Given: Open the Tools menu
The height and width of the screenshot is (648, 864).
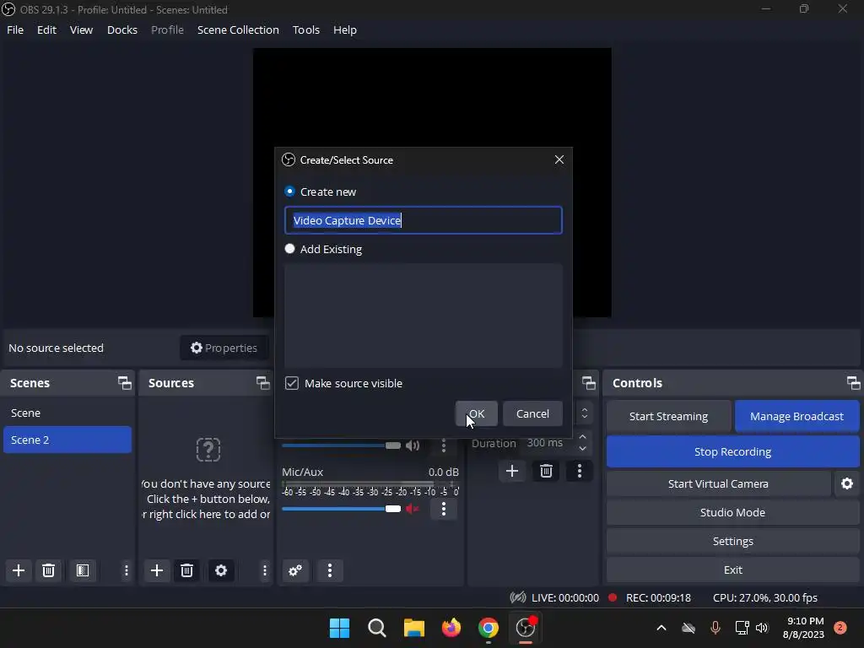Looking at the screenshot, I should click(x=305, y=30).
